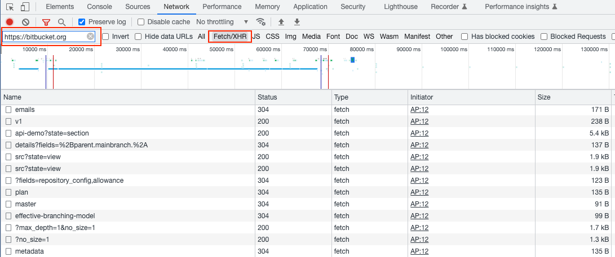Image resolution: width=615 pixels, height=257 pixels.
Task: Select the ?max_depth=1&no_size=1 request
Action: pos(55,228)
